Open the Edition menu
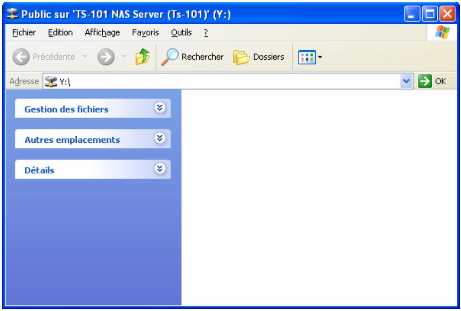Image resolution: width=461 pixels, height=311 pixels. tap(60, 32)
